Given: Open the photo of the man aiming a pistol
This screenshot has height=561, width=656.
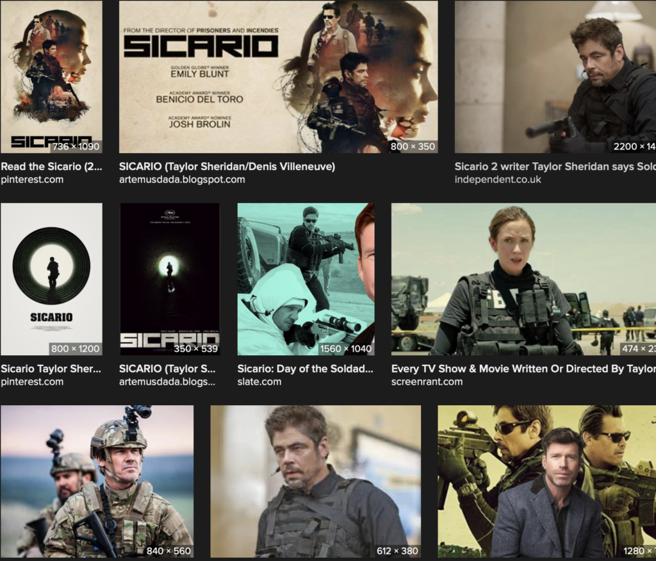Looking at the screenshot, I should (x=555, y=76).
